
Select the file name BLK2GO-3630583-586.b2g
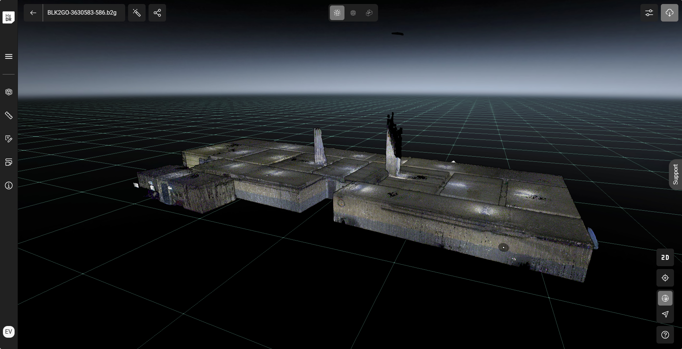tap(82, 13)
